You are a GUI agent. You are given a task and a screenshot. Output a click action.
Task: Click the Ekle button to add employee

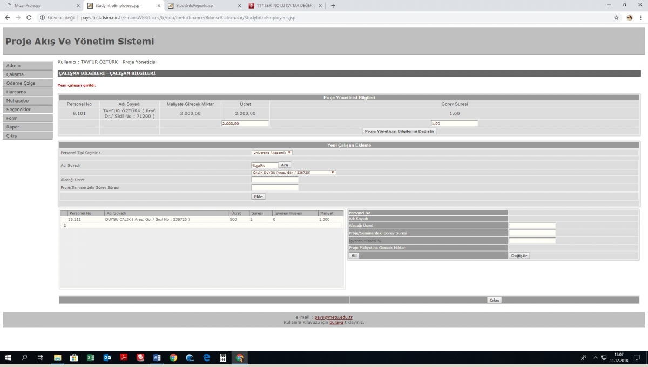[258, 196]
